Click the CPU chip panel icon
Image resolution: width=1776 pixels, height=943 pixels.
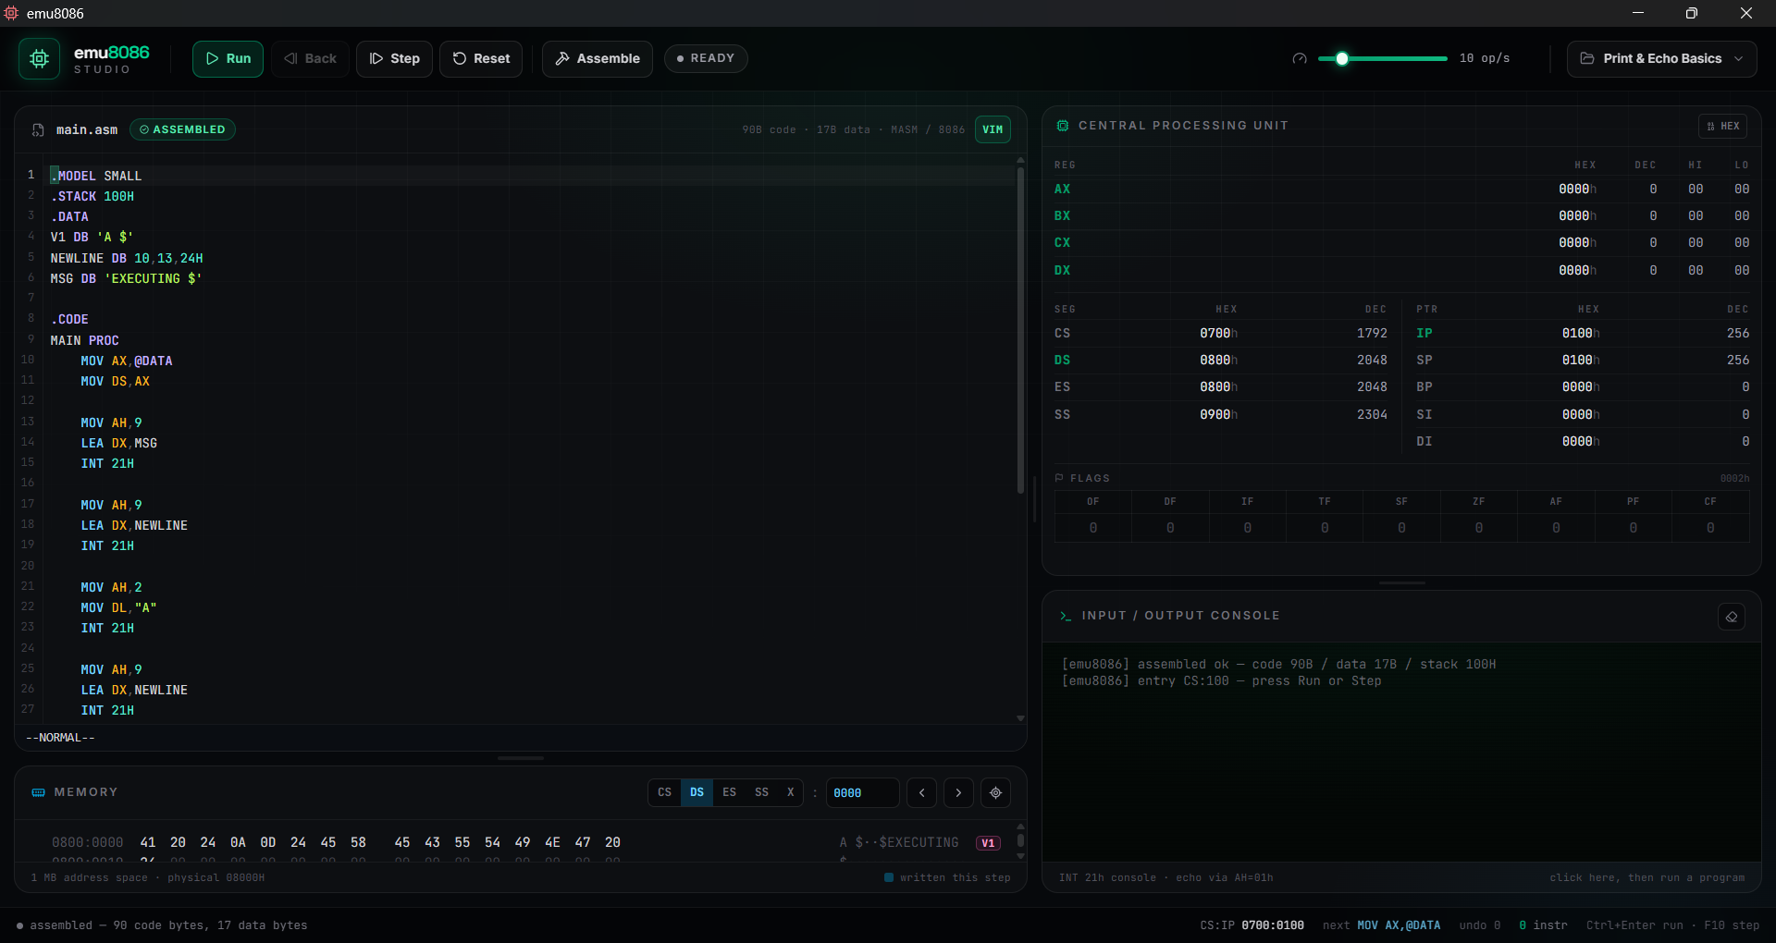[x=1063, y=126]
